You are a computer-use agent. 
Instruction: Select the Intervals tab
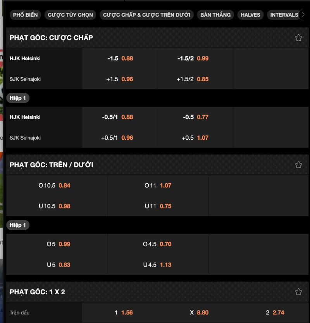click(284, 15)
